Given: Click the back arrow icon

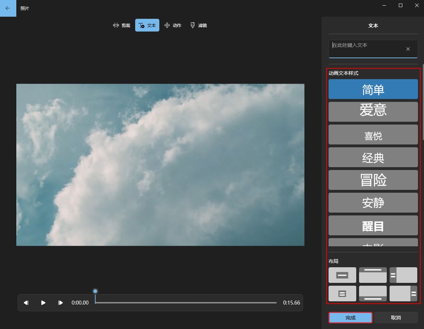Looking at the screenshot, I should click(8, 8).
